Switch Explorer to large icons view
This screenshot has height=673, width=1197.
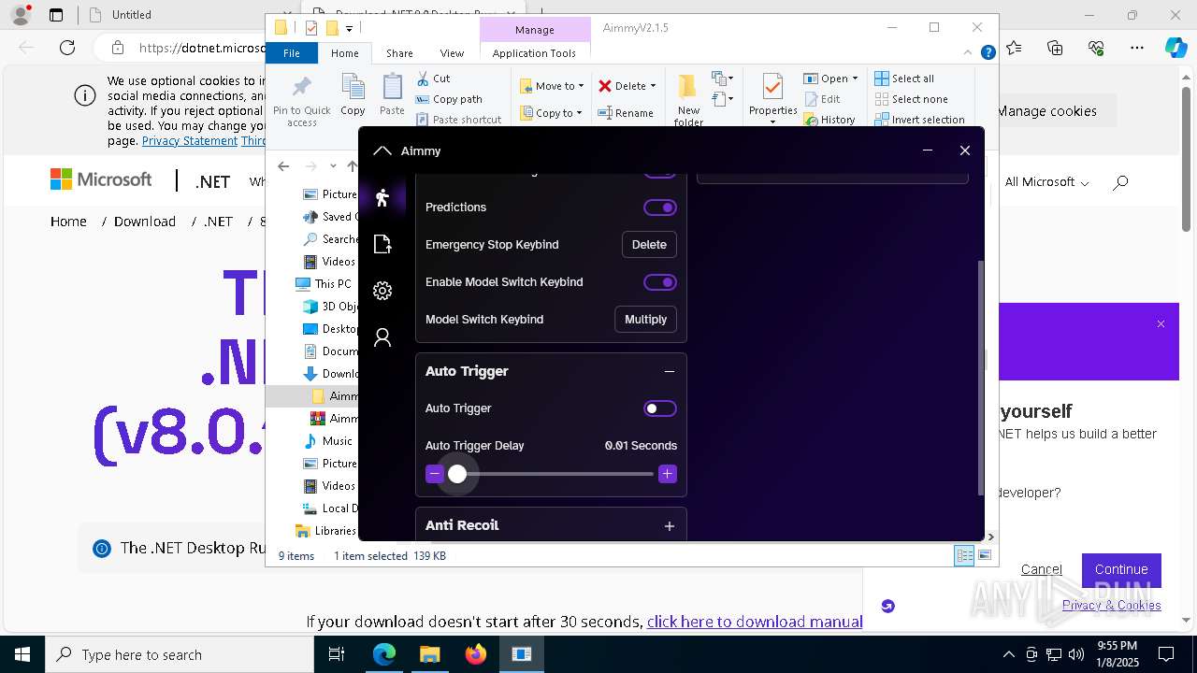click(985, 555)
